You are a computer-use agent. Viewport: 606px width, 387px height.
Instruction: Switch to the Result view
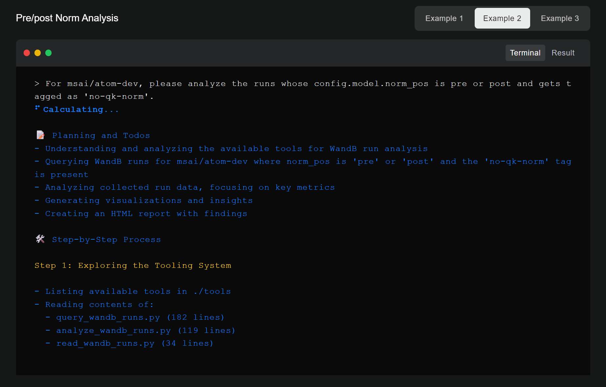pyautogui.click(x=563, y=53)
